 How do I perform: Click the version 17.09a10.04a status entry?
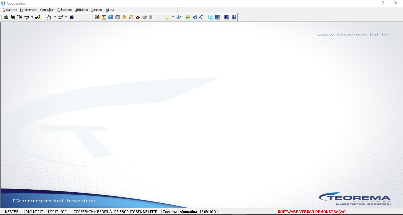tap(209, 211)
